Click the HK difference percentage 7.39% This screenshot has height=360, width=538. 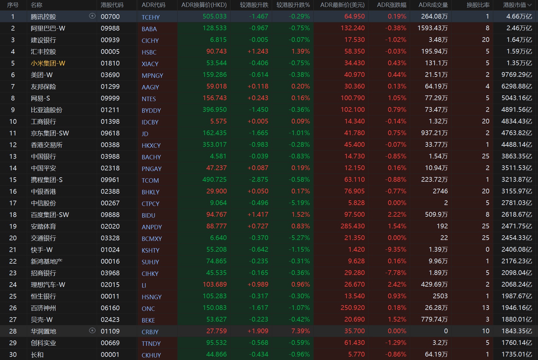pos(301,331)
